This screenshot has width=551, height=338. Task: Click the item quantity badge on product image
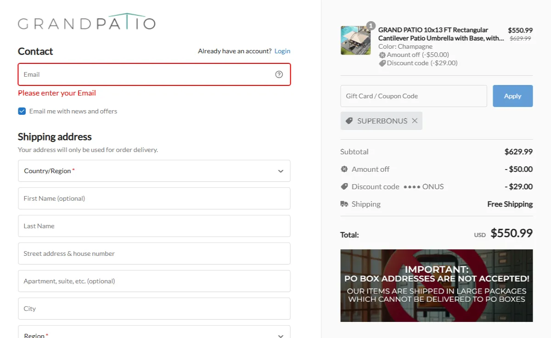(371, 26)
